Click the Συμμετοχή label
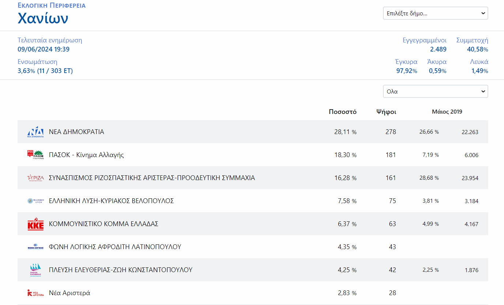This screenshot has height=305, width=504. [472, 41]
